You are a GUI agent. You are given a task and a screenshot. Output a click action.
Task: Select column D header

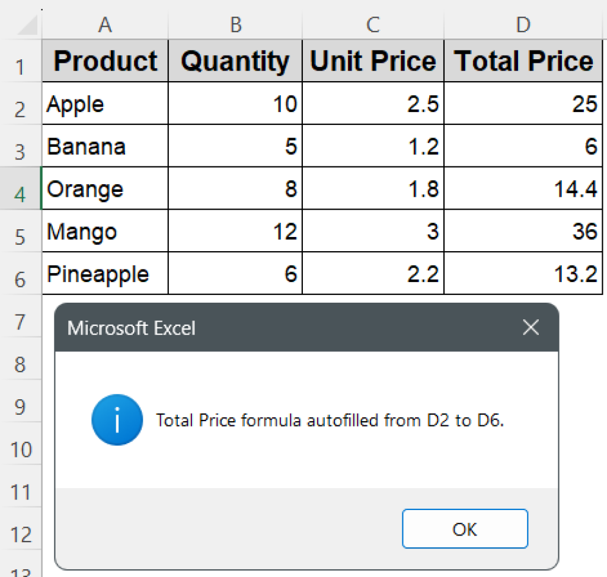[x=523, y=25]
